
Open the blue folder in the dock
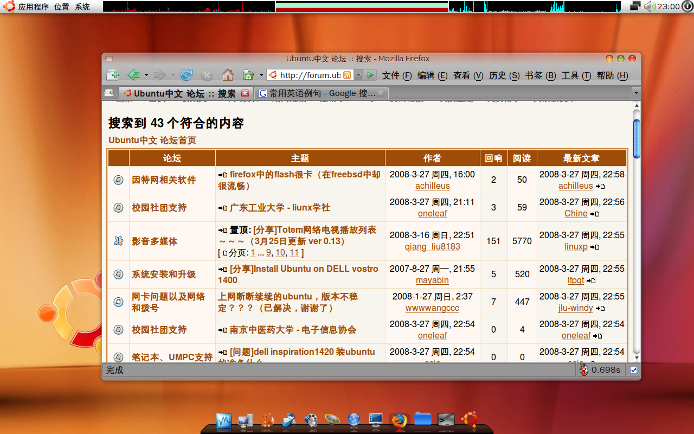tap(423, 419)
